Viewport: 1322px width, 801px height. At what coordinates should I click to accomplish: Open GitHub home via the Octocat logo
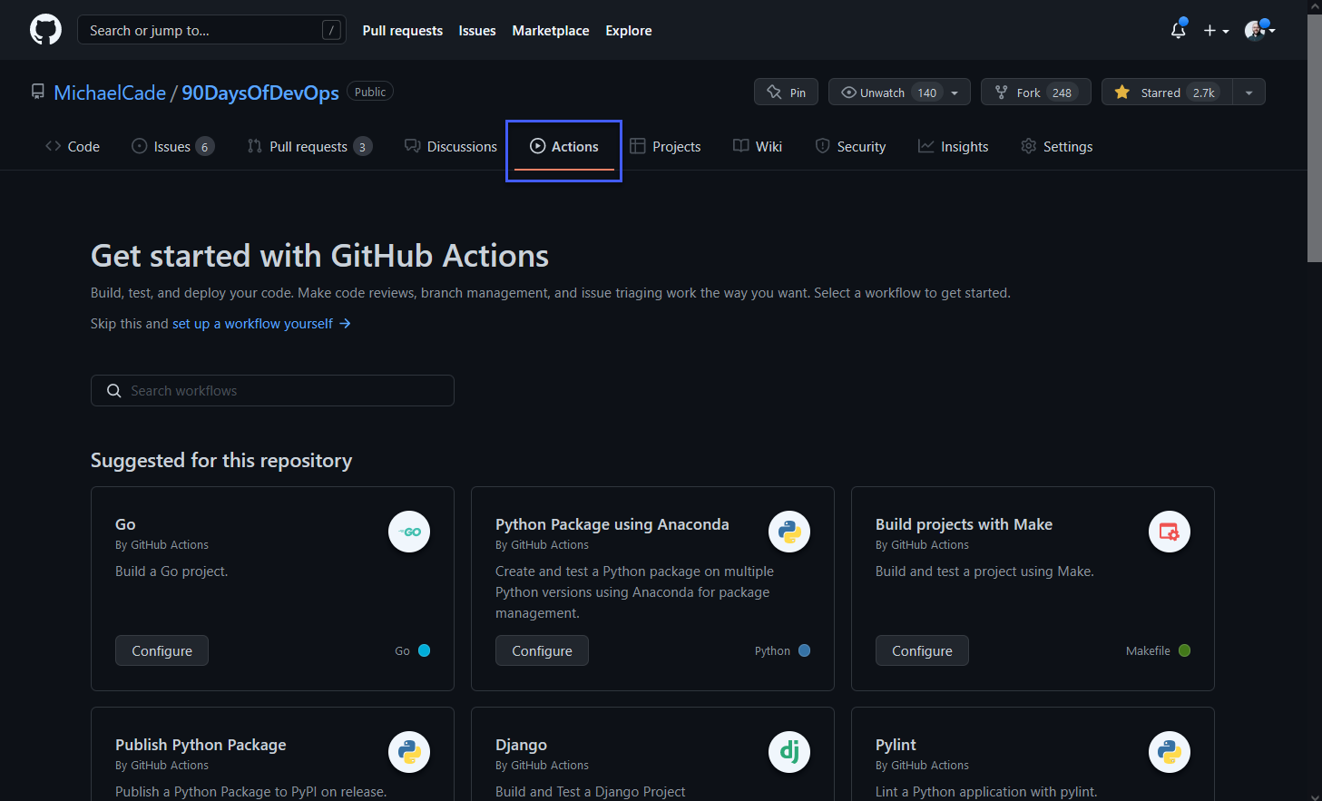click(44, 29)
